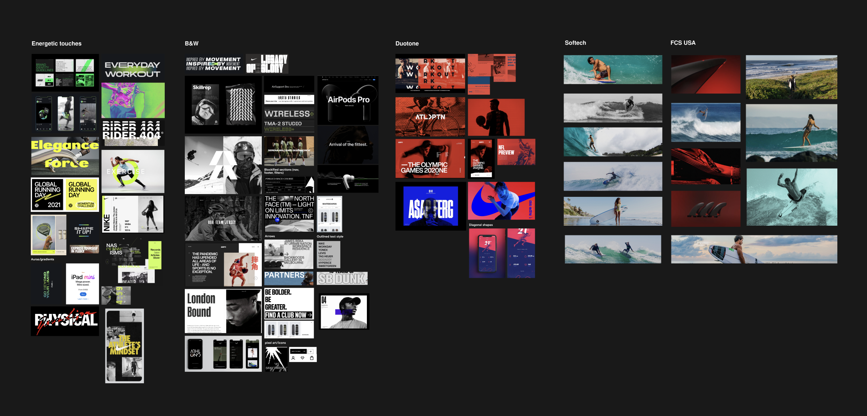
Task: Select the Elegance Force image
Action: [x=65, y=156]
